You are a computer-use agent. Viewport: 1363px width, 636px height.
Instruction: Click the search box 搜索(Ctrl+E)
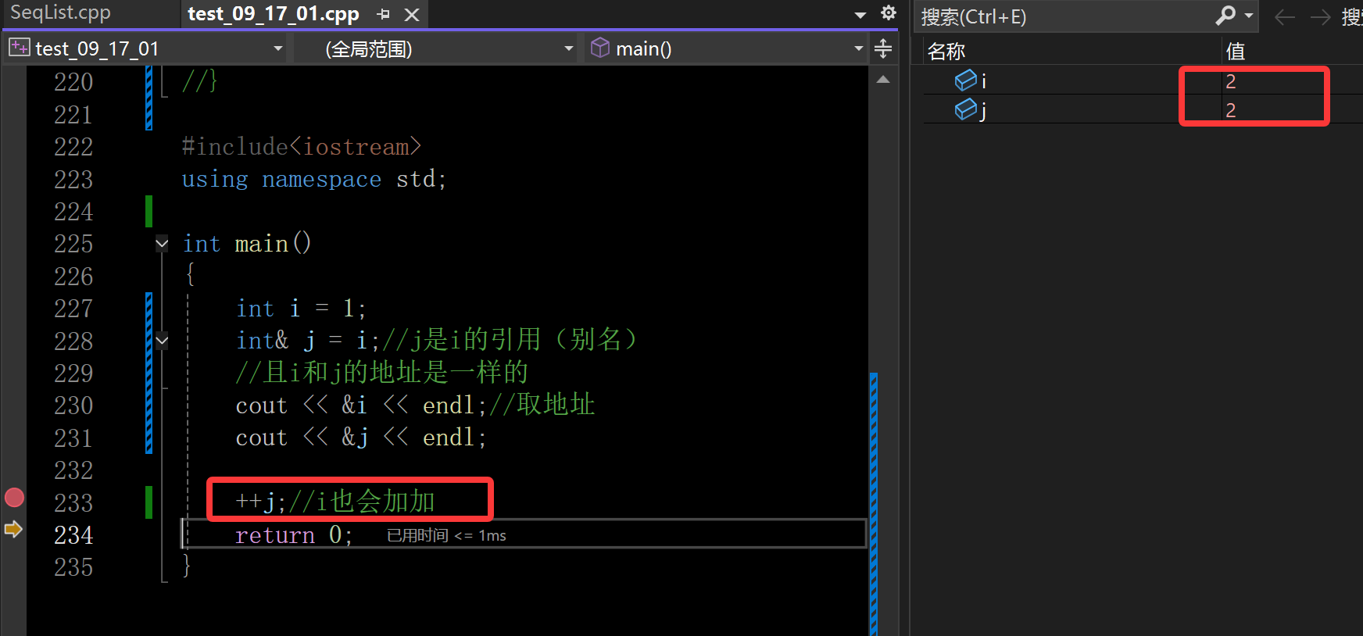1063,16
